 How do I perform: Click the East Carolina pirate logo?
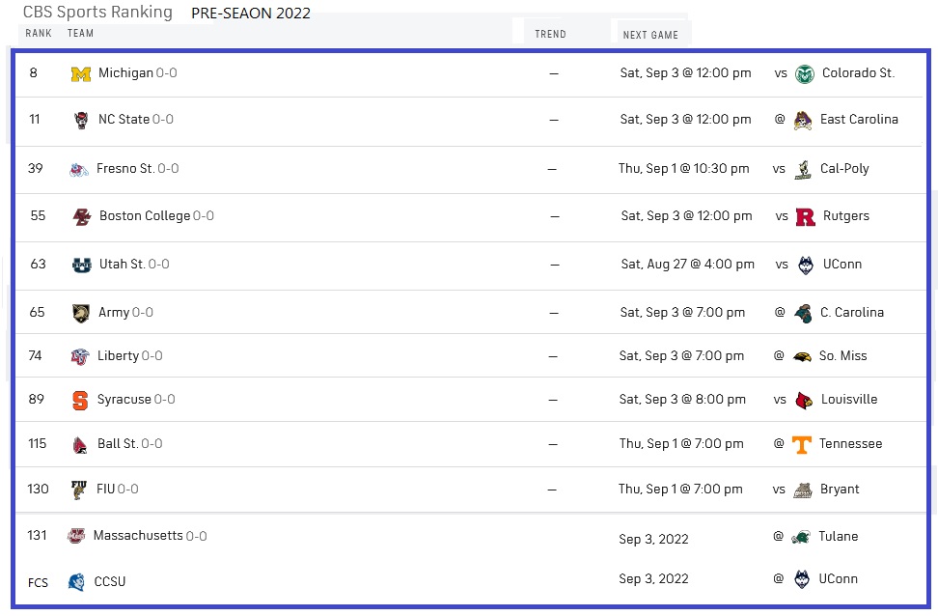803,121
